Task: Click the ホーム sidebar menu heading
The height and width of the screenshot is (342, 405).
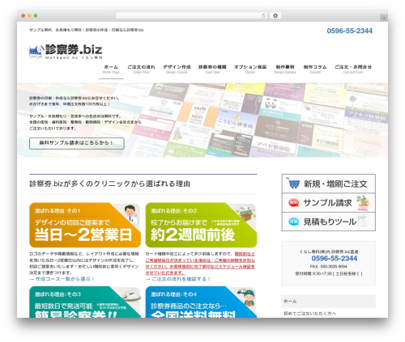Action: [x=329, y=302]
